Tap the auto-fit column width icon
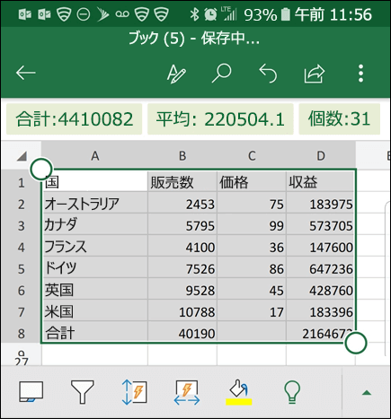 [x=187, y=393]
